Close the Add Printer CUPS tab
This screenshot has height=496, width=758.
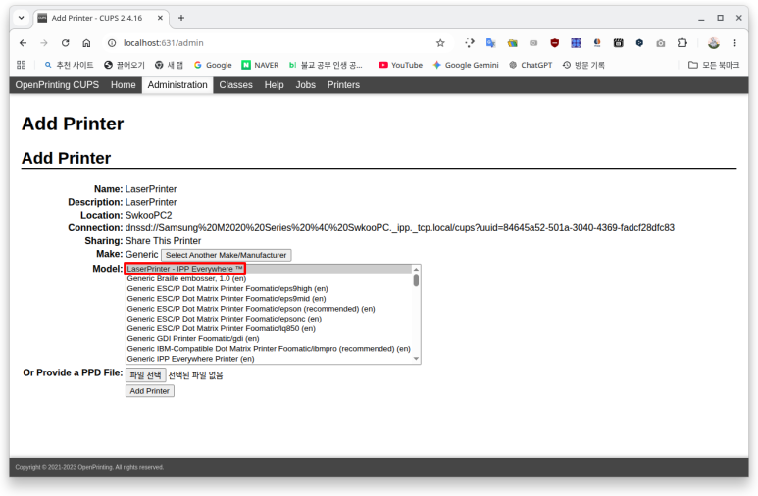160,18
